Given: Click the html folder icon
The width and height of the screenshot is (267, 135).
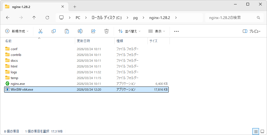Looking at the screenshot, I should tap(7, 66).
